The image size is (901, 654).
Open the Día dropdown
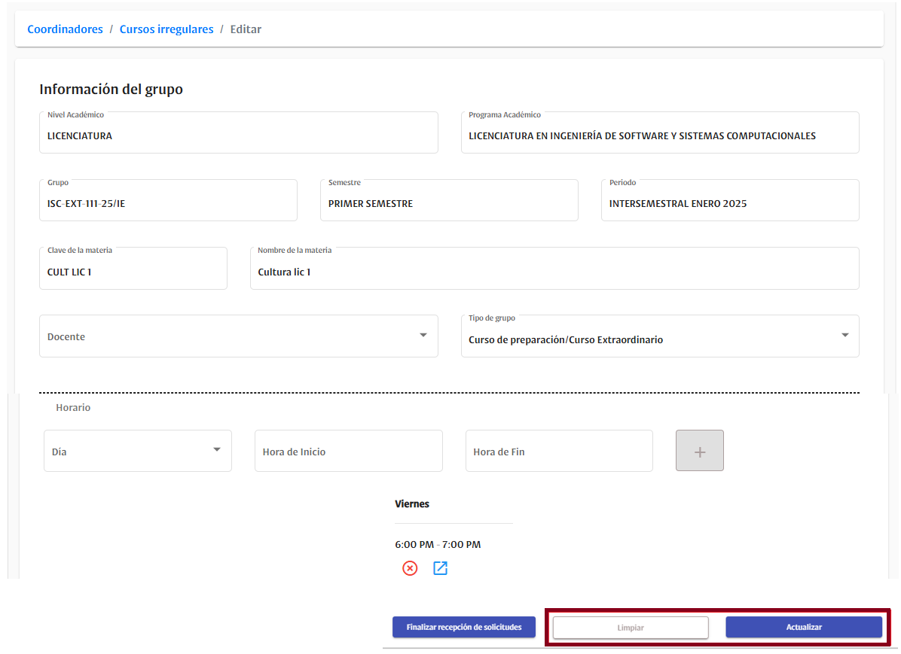(x=138, y=451)
